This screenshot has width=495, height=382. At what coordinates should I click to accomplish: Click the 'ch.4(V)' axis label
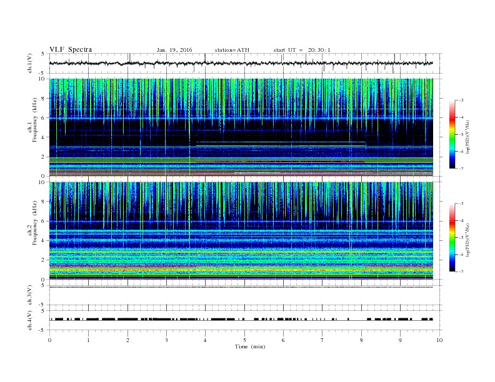(30, 320)
